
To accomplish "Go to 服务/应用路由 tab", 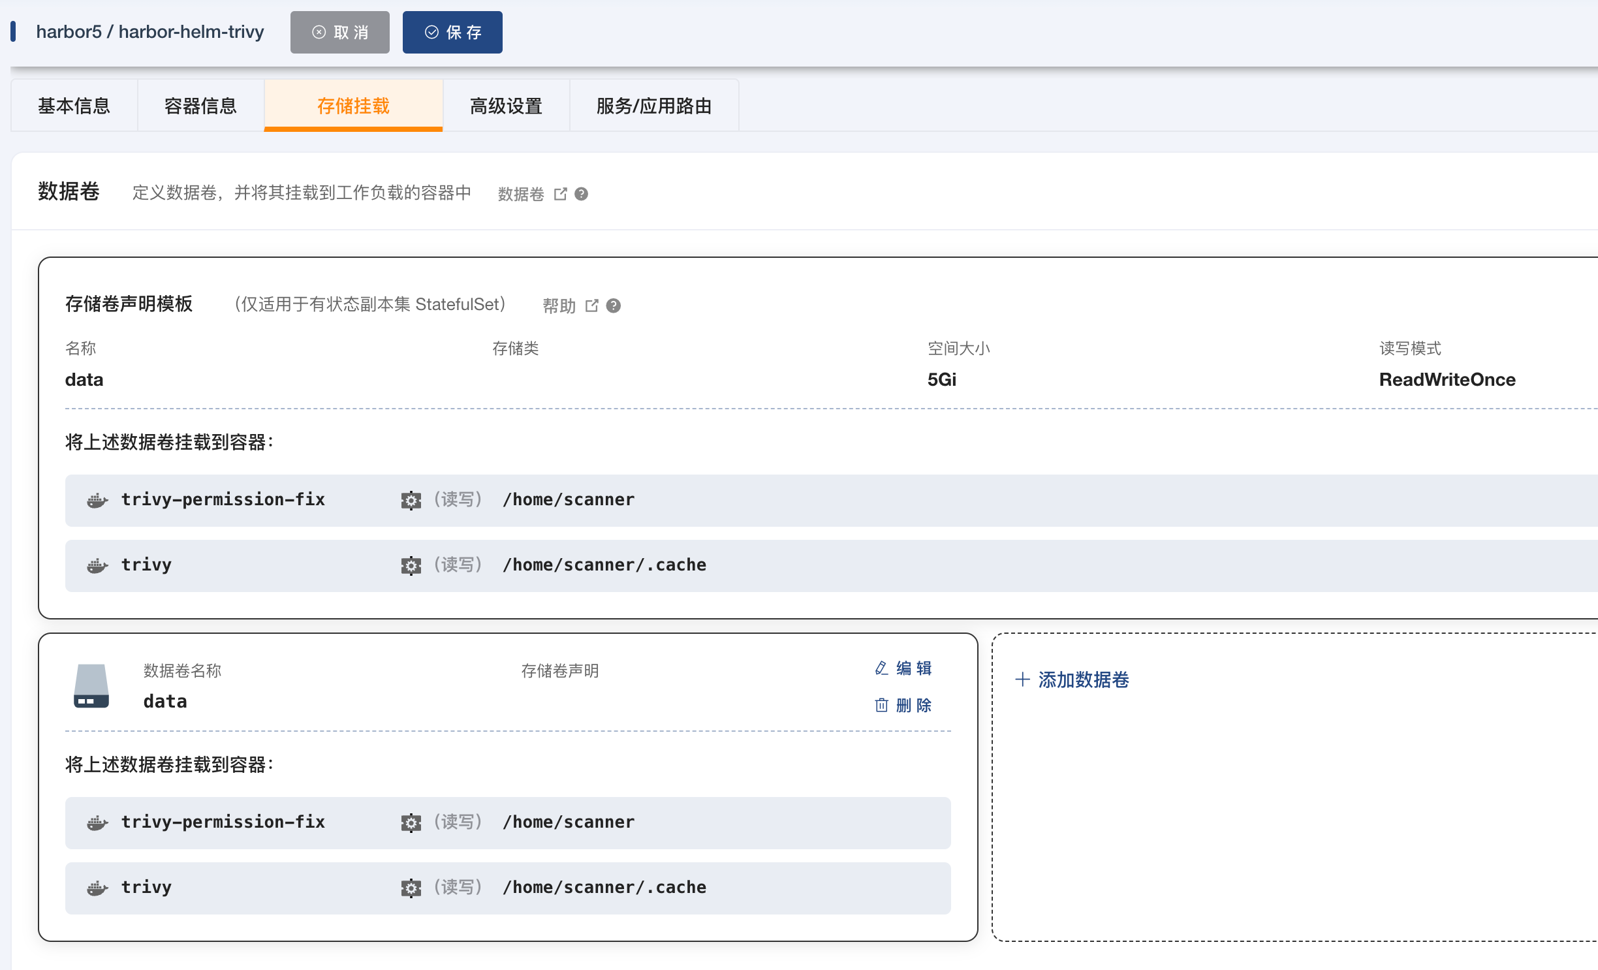I will point(654,106).
